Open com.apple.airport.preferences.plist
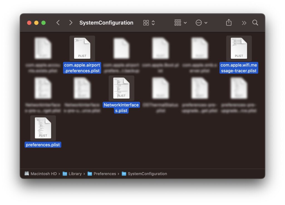 (x=82, y=48)
